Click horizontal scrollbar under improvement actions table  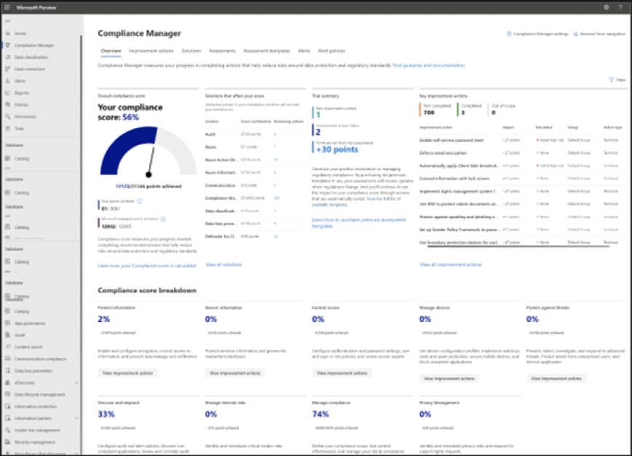tap(518, 246)
